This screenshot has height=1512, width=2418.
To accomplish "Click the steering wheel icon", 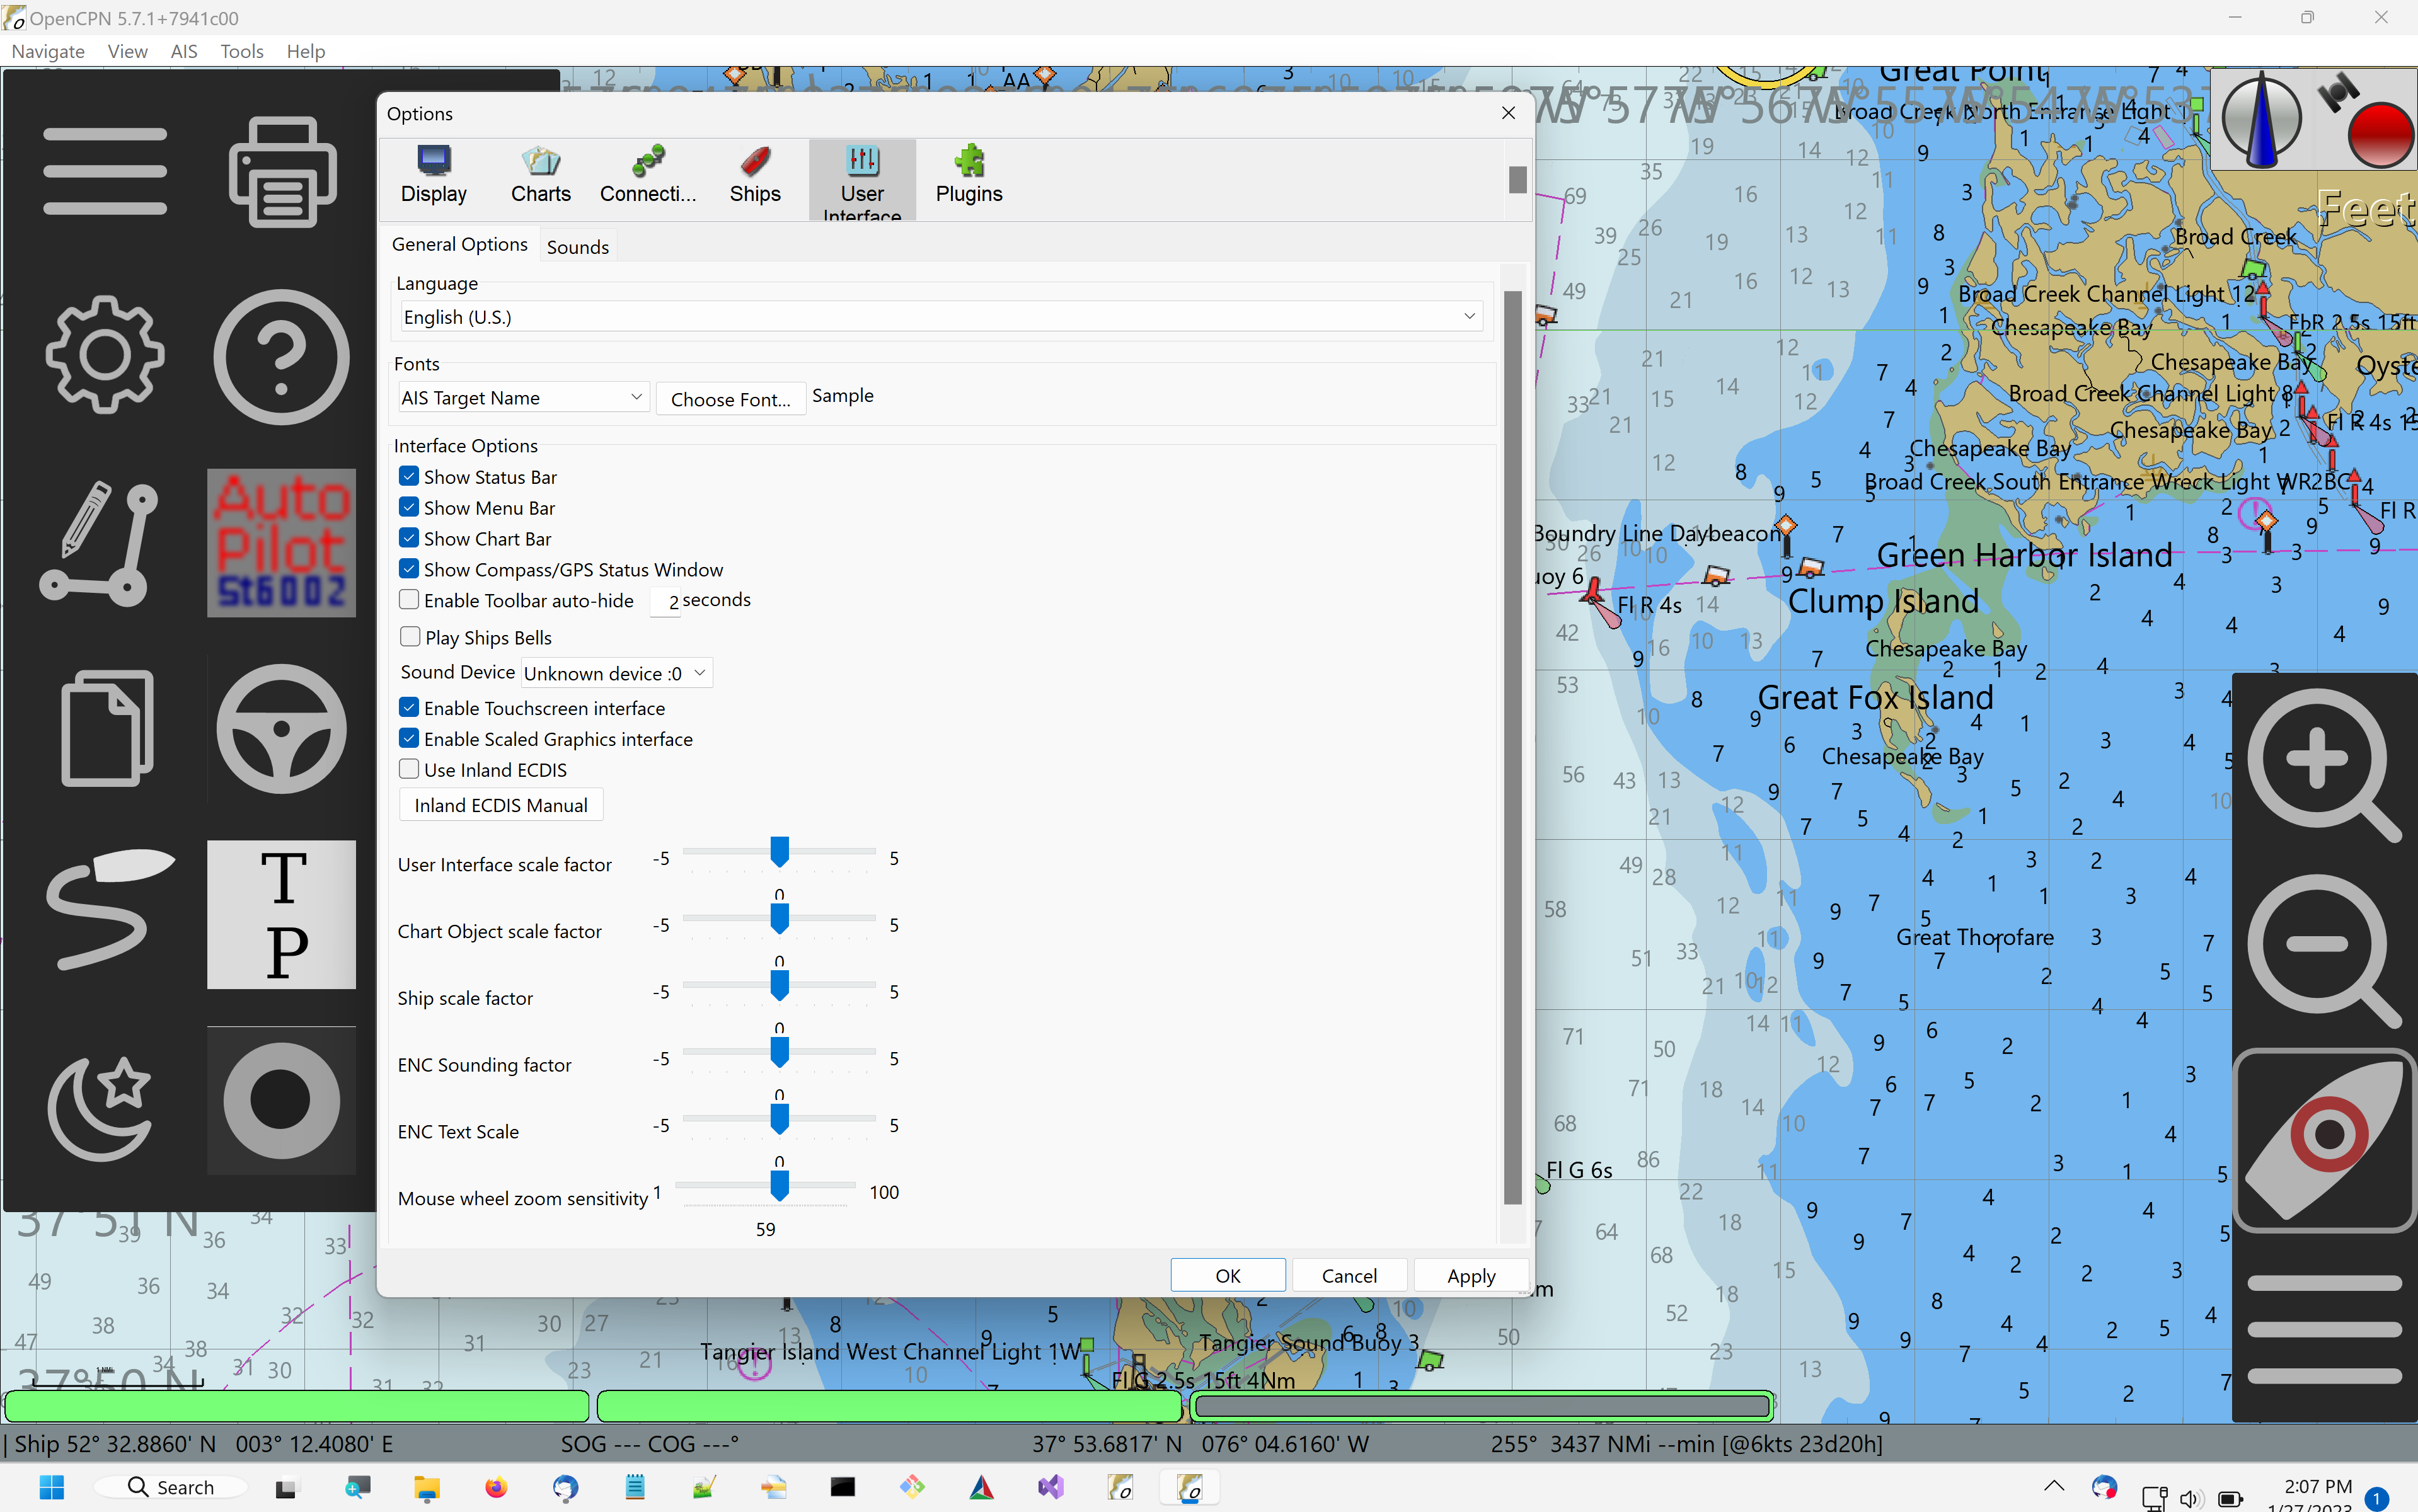I will [x=282, y=728].
